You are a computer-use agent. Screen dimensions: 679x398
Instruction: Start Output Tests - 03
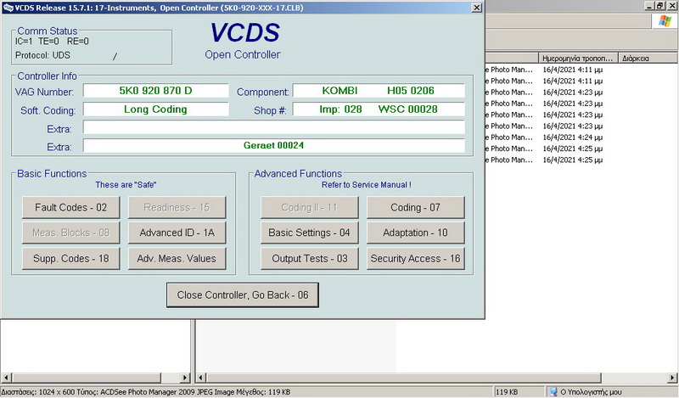click(309, 259)
